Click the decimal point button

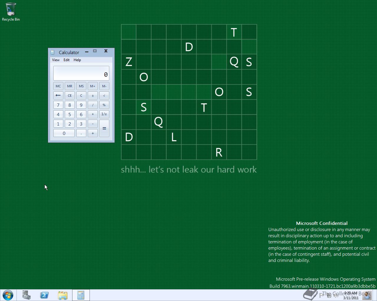tap(81, 133)
